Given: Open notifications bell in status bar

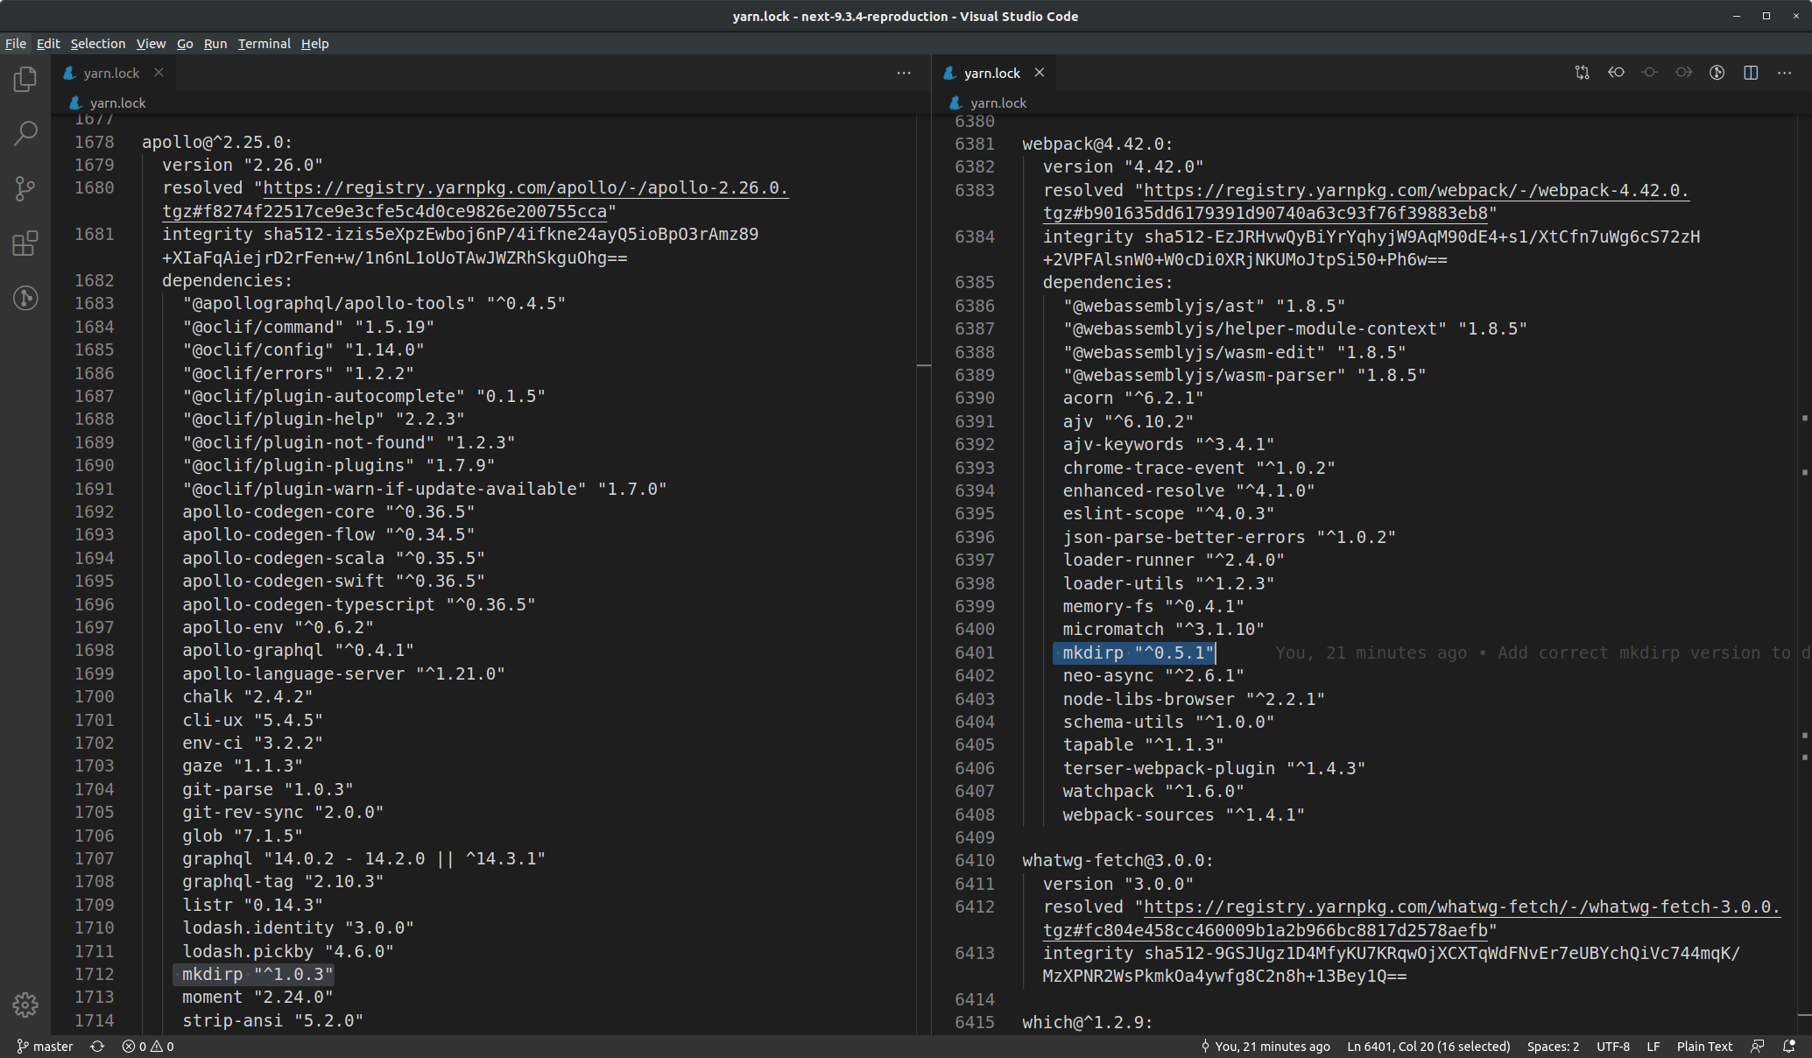Looking at the screenshot, I should (x=1789, y=1047).
